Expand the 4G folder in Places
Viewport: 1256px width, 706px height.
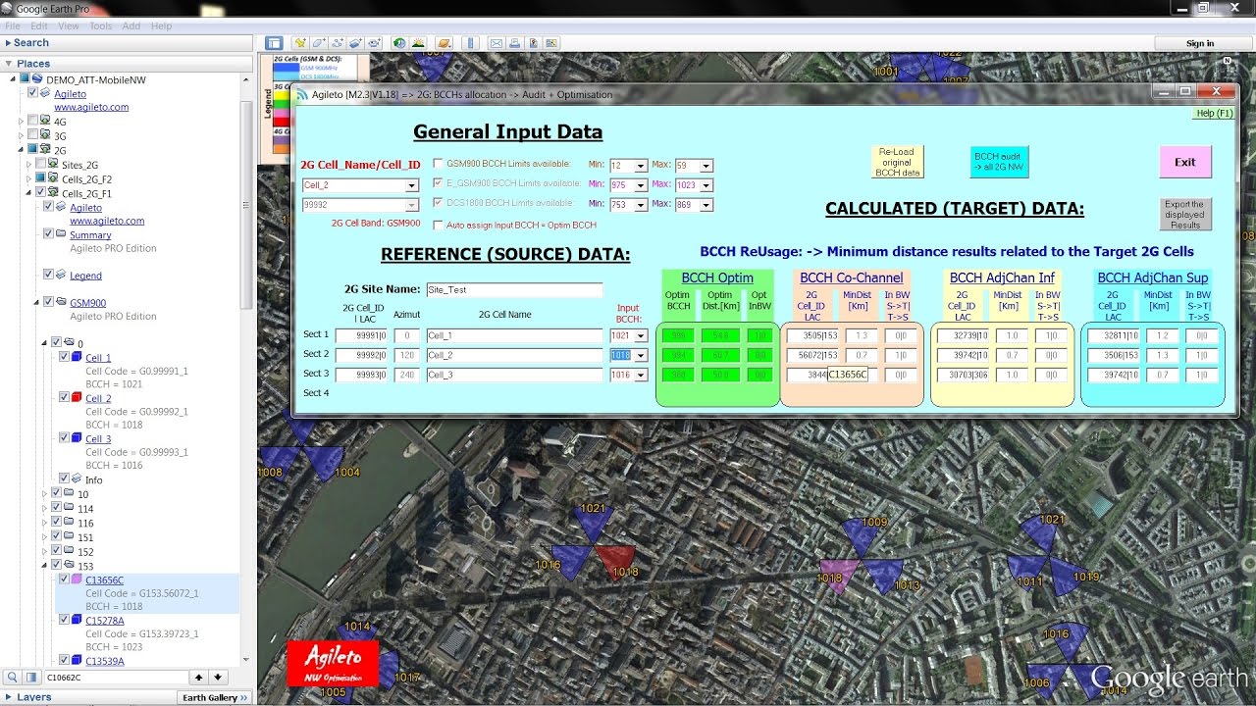tap(21, 121)
